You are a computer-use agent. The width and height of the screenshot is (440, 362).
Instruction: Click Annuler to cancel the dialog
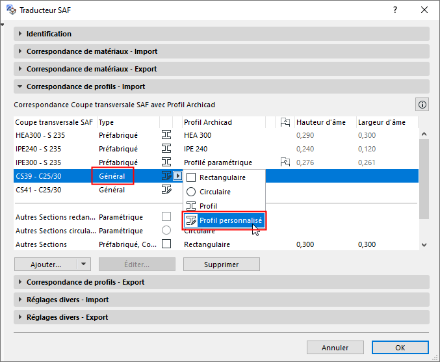(335, 348)
